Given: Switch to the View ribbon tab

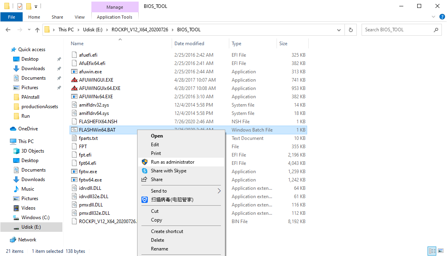Looking at the screenshot, I should coord(79,17).
